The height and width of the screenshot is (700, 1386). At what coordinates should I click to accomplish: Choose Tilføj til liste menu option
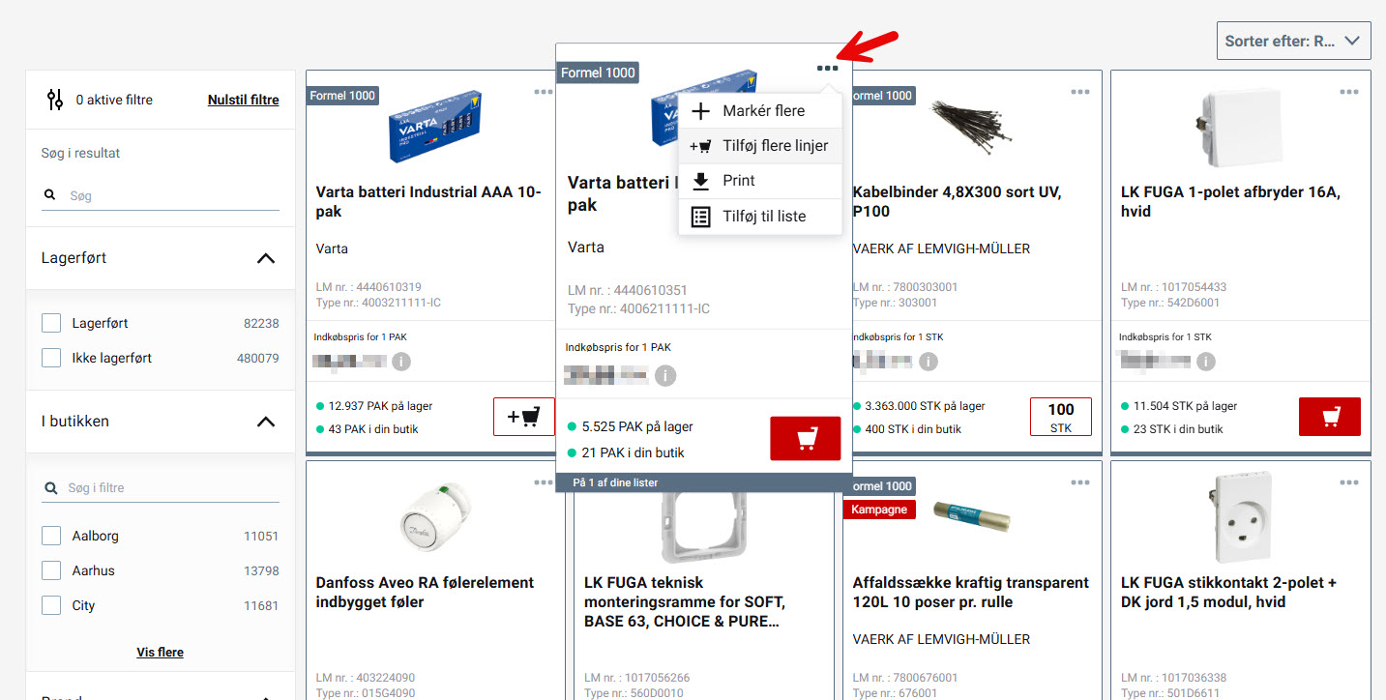click(x=763, y=217)
